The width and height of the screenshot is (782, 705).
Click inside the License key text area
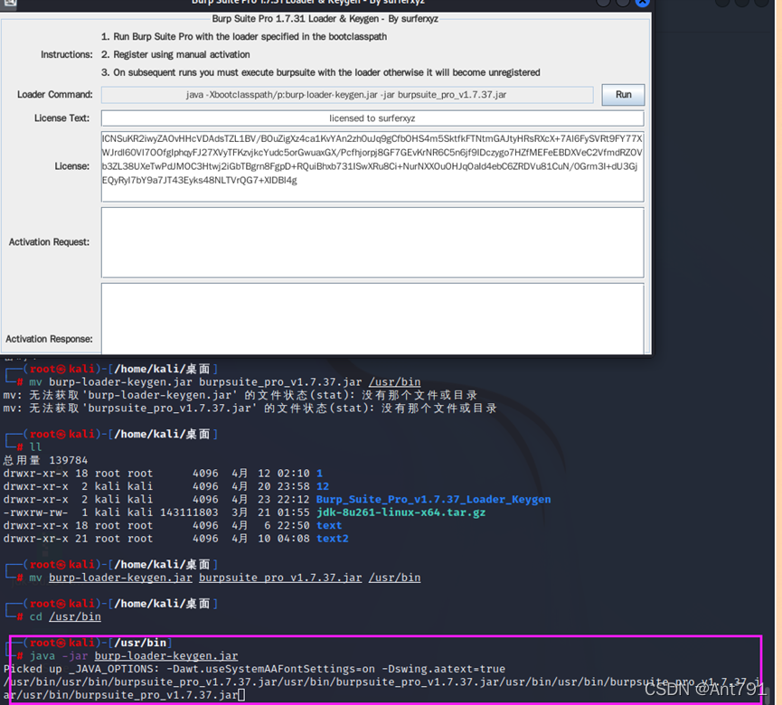[x=372, y=167]
